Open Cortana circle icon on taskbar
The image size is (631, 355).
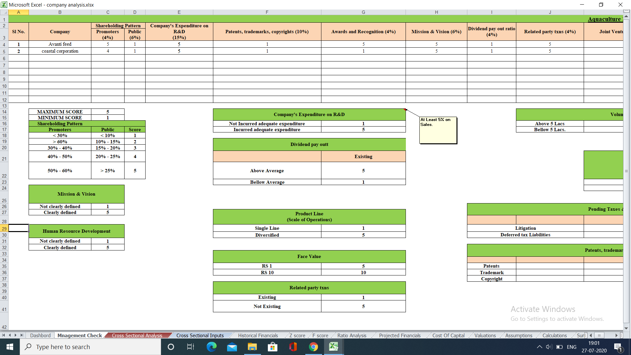point(171,347)
